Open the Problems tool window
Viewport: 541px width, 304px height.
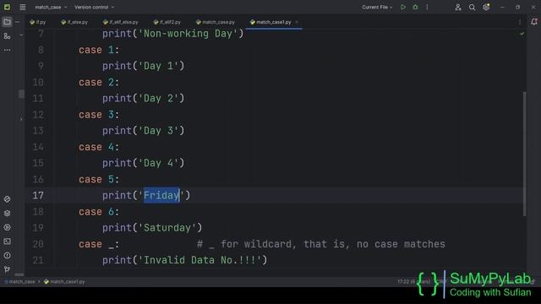[x=7, y=255]
